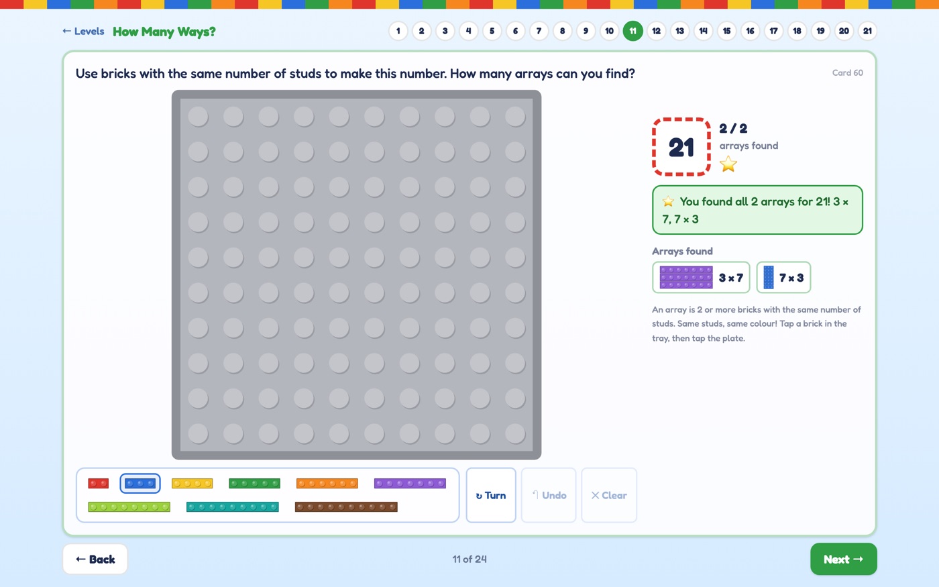Click the '2 / 2' arrays found count

point(733,128)
